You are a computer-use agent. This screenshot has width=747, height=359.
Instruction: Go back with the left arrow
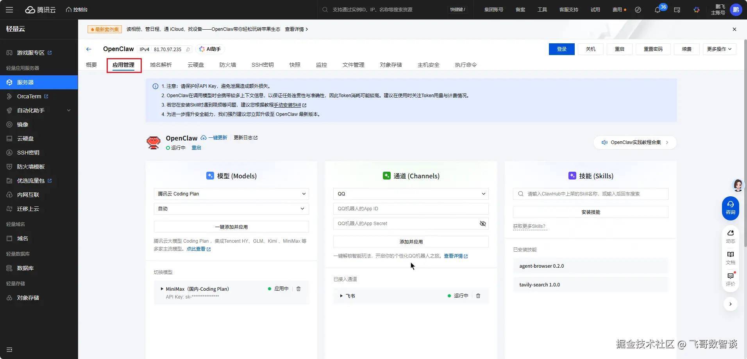pos(89,49)
